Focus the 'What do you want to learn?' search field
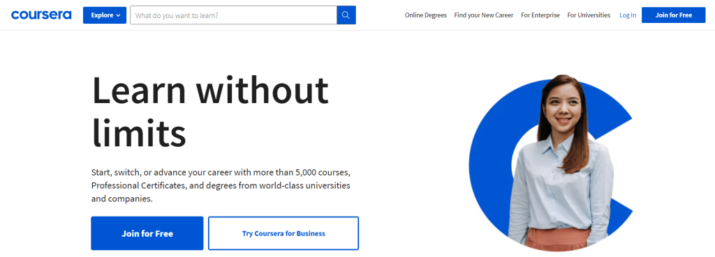Viewport: 715px width, 257px height. [x=233, y=15]
